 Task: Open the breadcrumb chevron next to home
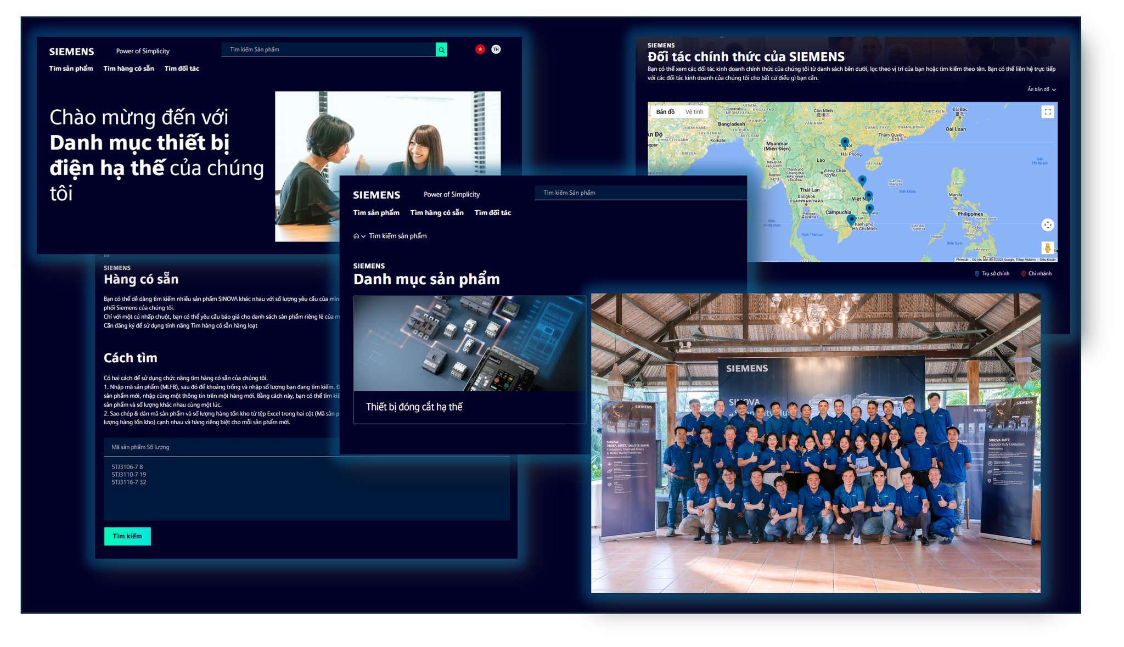click(363, 236)
